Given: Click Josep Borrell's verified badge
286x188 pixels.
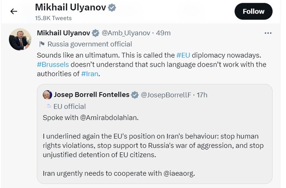Looking at the screenshot, I should point(135,95).
